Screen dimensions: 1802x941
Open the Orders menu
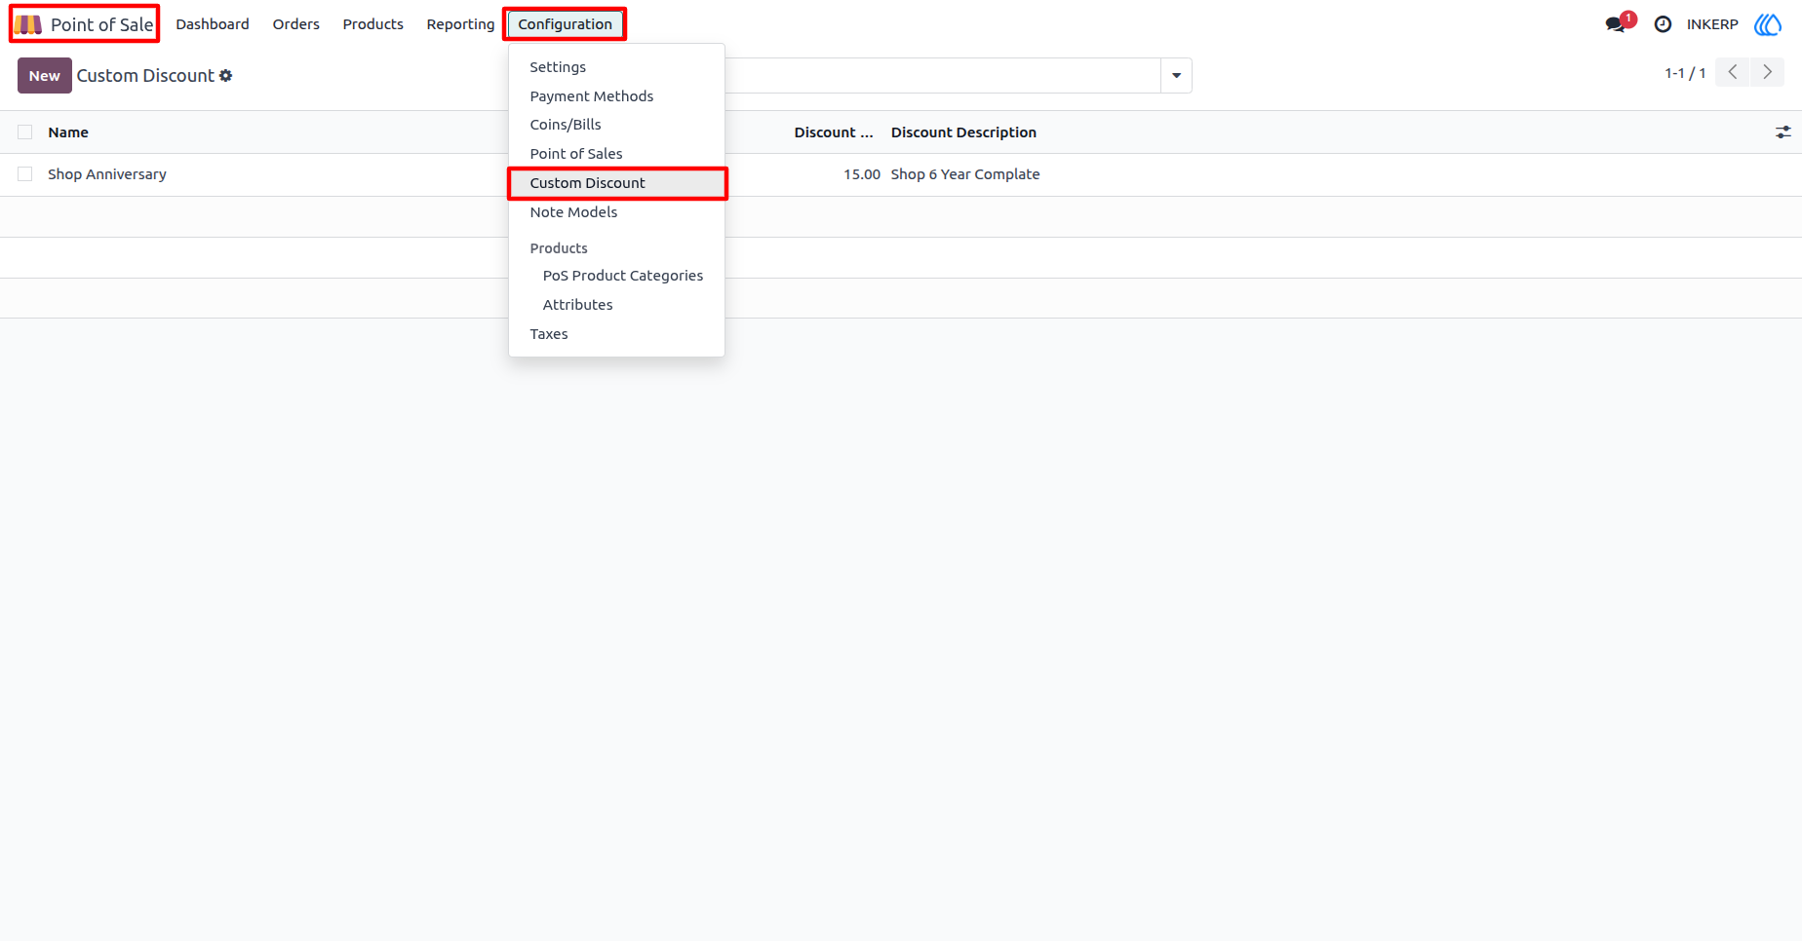tap(296, 24)
